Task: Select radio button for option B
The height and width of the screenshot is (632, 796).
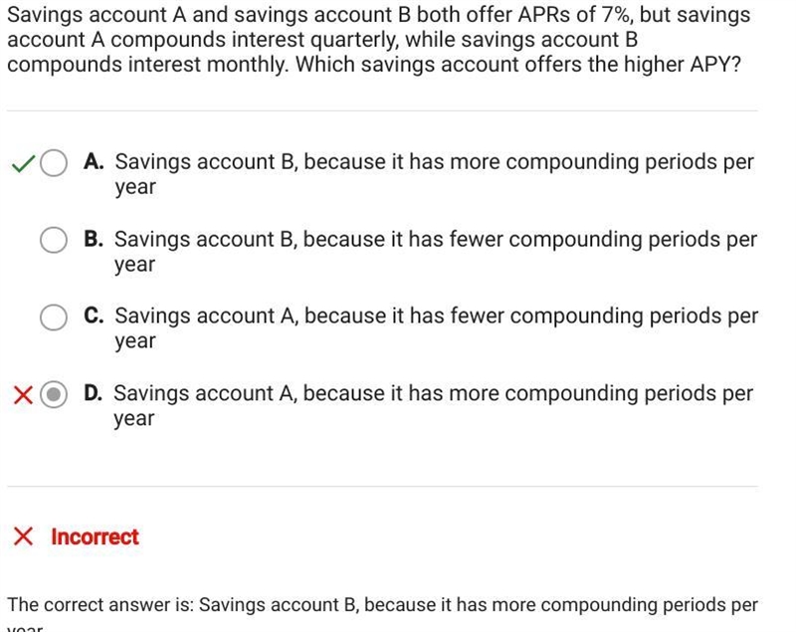Action: pyautogui.click(x=54, y=240)
